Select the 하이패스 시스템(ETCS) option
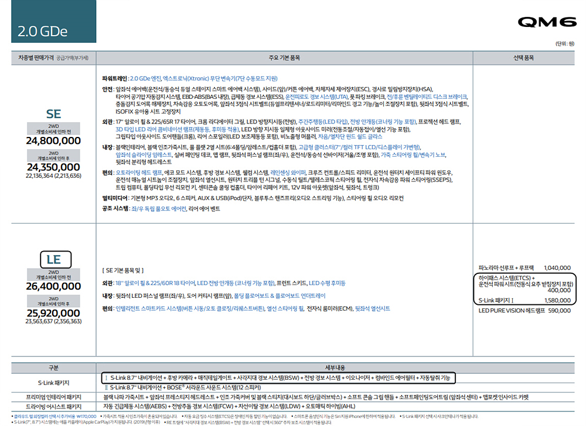The height and width of the screenshot is (426, 586). tap(526, 284)
